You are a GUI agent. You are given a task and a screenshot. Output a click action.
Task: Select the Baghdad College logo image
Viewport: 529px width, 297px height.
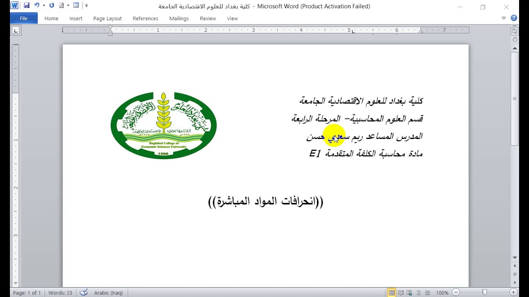[x=164, y=125]
